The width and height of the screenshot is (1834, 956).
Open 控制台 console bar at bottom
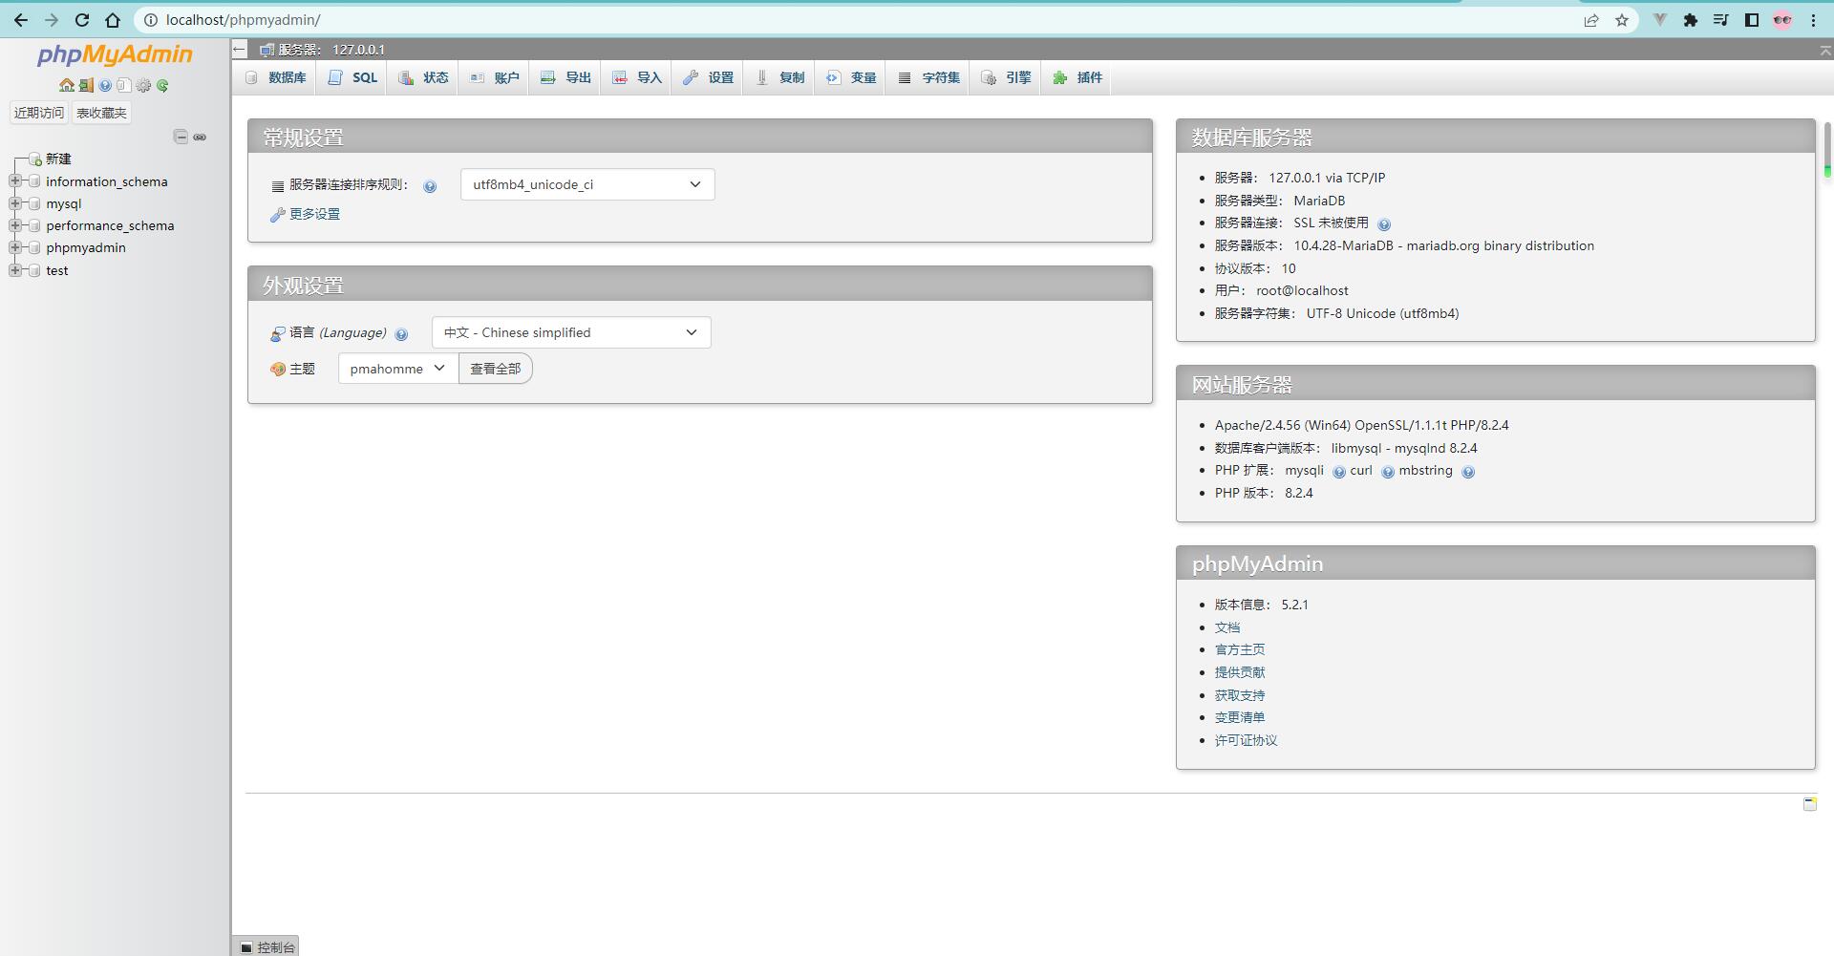267,946
